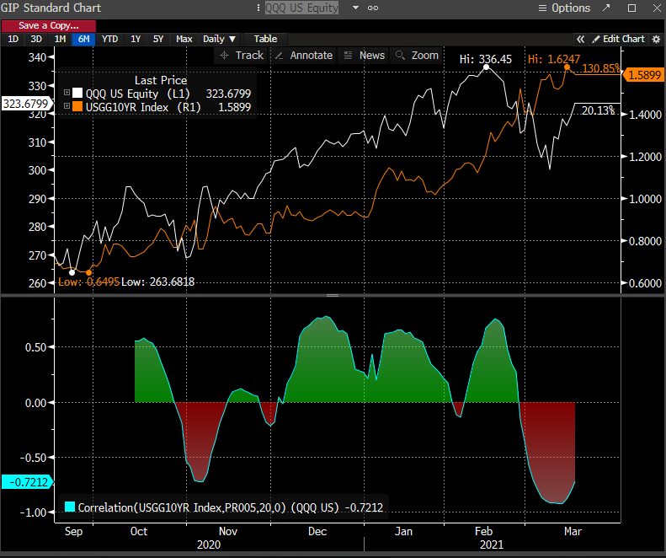Open the ticker dropdown arrow in title bar

pos(355,8)
